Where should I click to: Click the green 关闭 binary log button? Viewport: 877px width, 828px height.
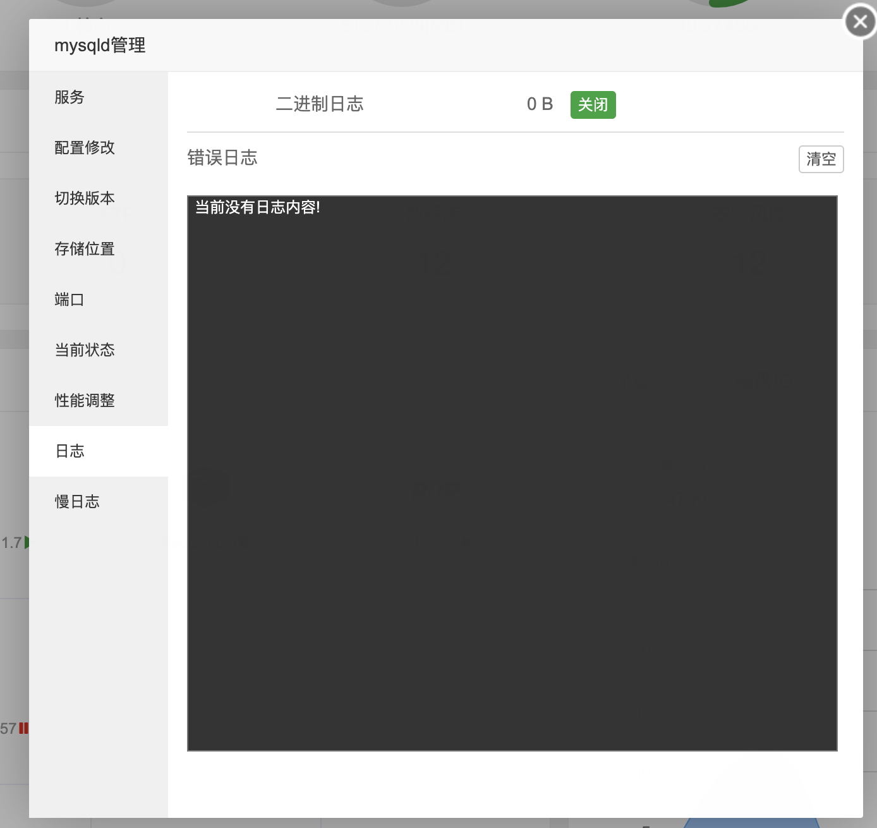(593, 105)
